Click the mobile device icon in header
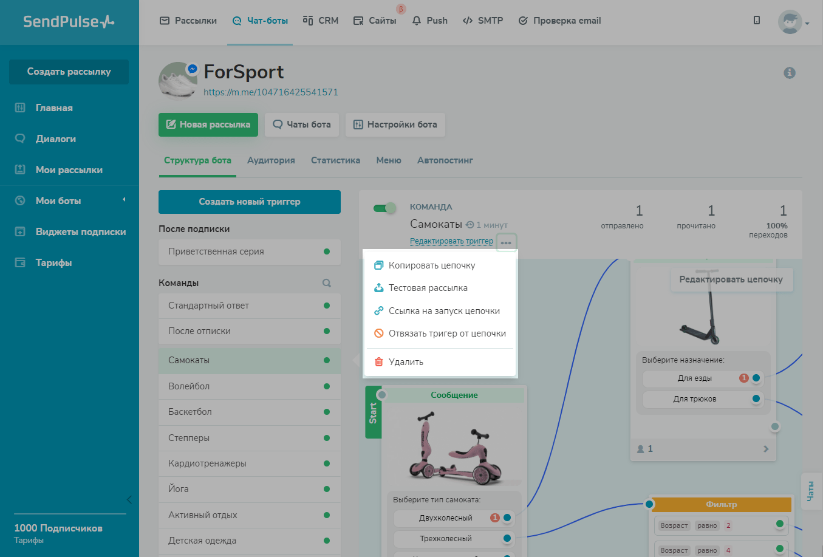The image size is (823, 557). click(x=757, y=21)
